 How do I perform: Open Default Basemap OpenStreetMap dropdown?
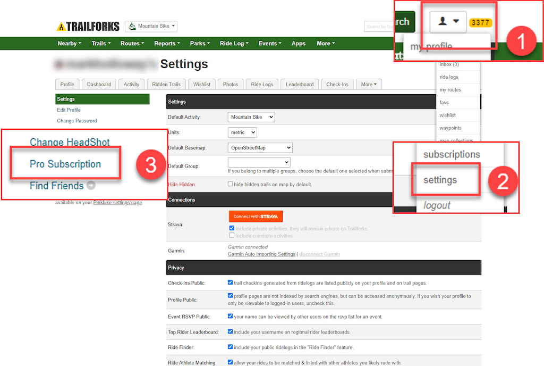[x=260, y=147]
